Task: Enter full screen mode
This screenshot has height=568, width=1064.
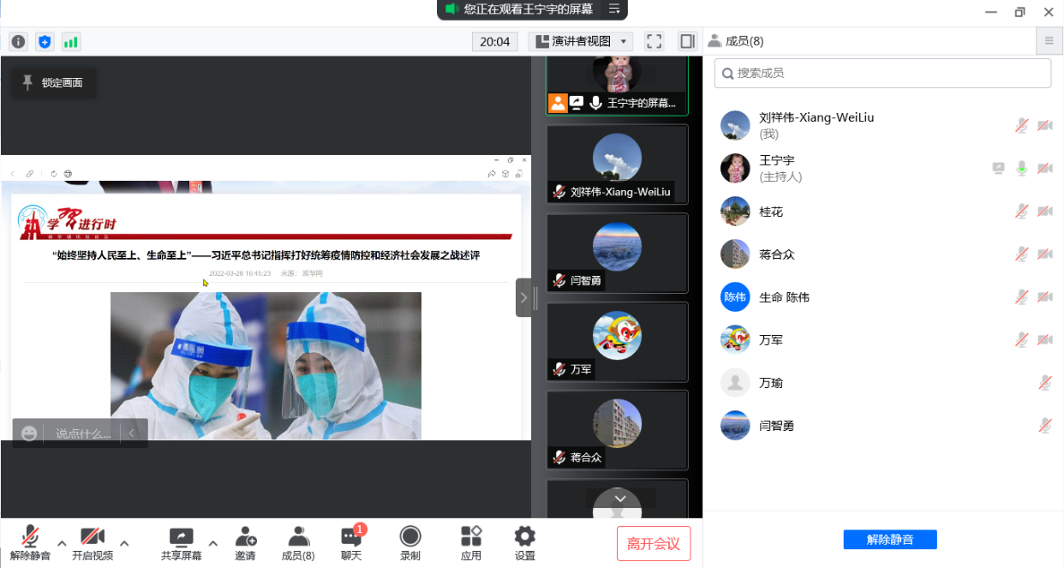Action: 655,41
